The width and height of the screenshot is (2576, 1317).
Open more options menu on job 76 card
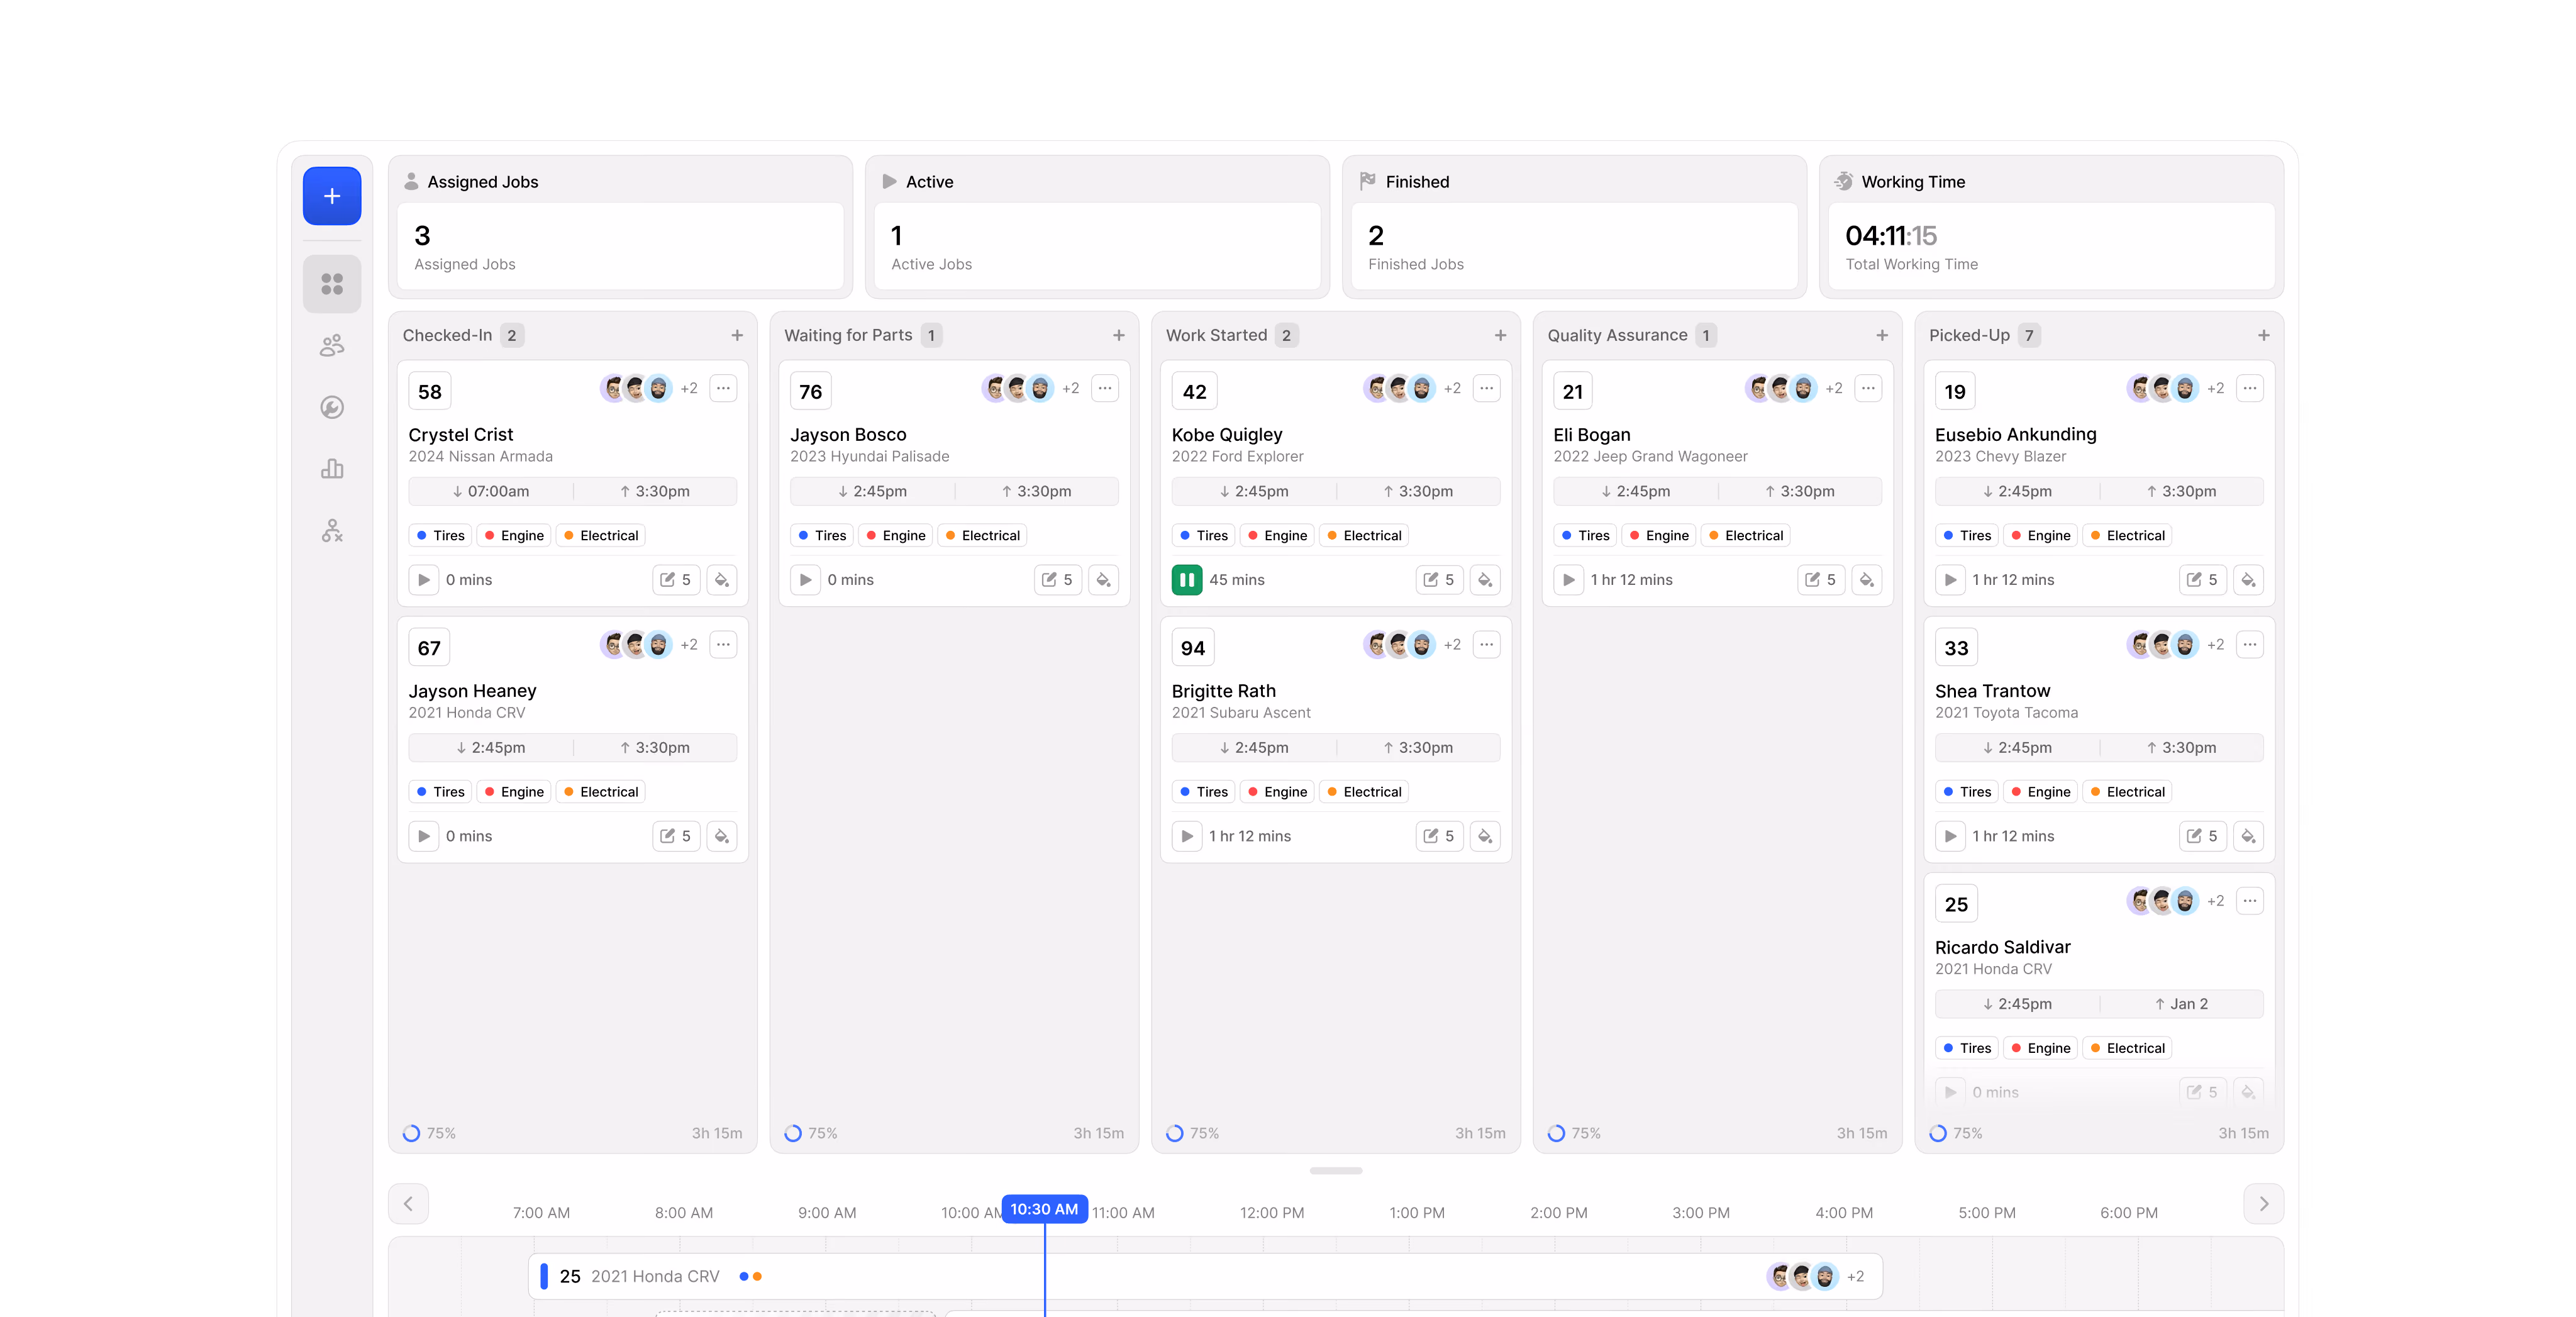[x=1105, y=388]
